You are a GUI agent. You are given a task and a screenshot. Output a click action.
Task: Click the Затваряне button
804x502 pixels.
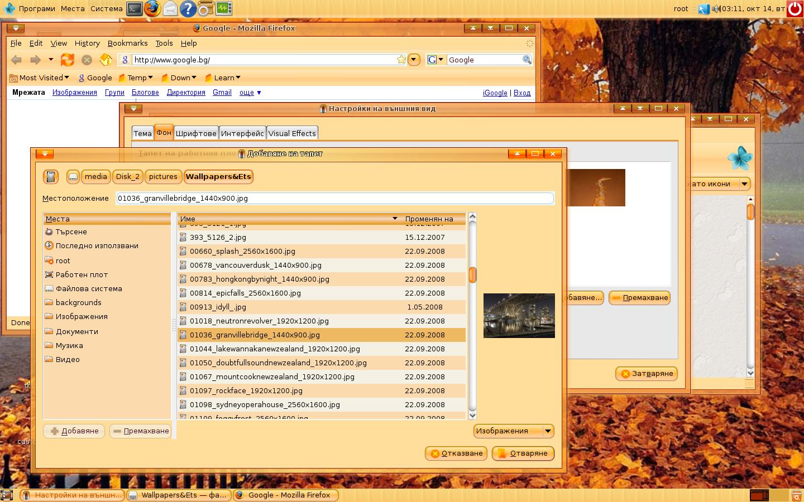tap(647, 374)
